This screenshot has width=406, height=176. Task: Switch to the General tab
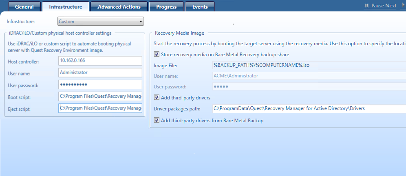click(24, 7)
